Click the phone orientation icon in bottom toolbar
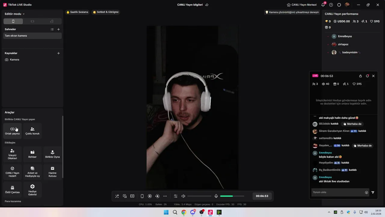This screenshot has height=217, width=385. [x=142, y=196]
